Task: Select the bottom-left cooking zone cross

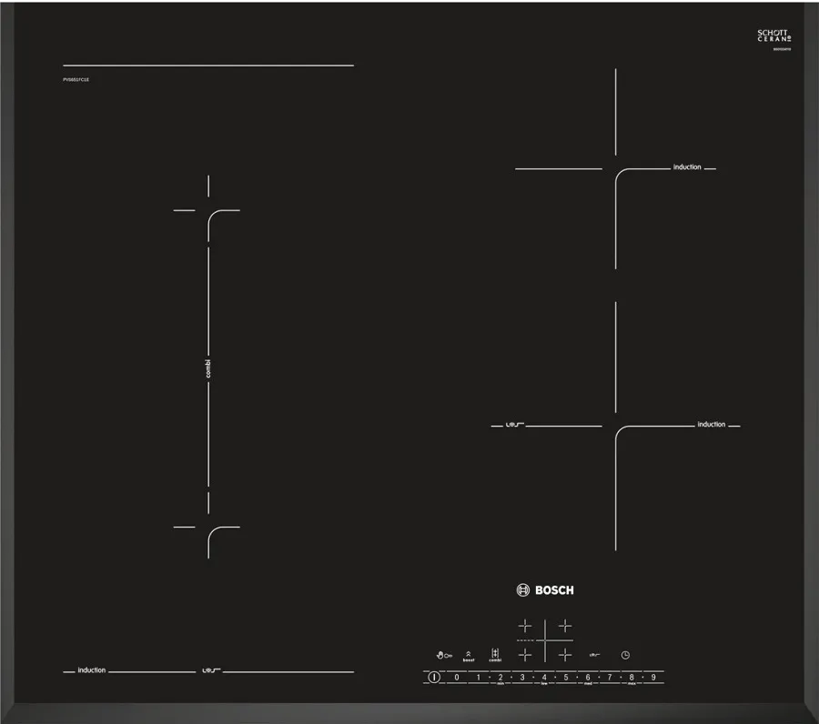Action: pos(524,654)
